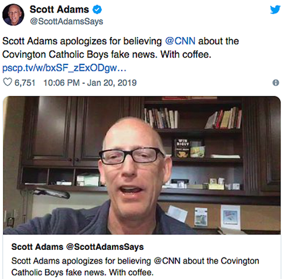The height and width of the screenshot is (279, 288).
Task: Click the blue verified badge icon
Action: point(97,10)
